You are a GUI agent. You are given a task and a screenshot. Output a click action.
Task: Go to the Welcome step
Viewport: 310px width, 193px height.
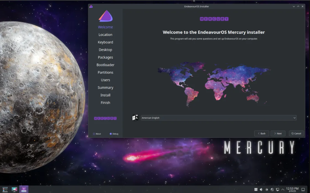[105, 27]
